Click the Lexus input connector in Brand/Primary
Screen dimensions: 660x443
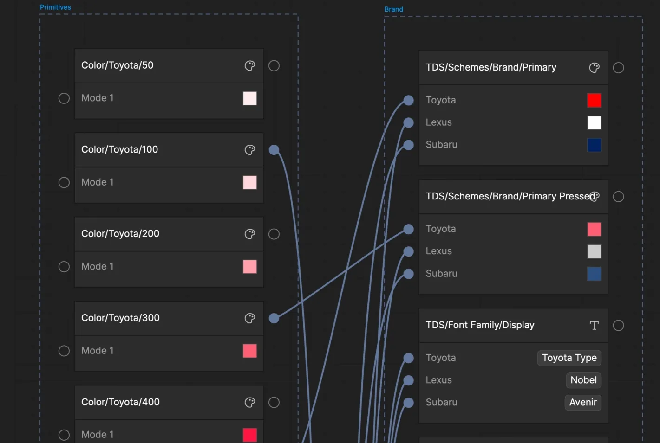point(409,122)
